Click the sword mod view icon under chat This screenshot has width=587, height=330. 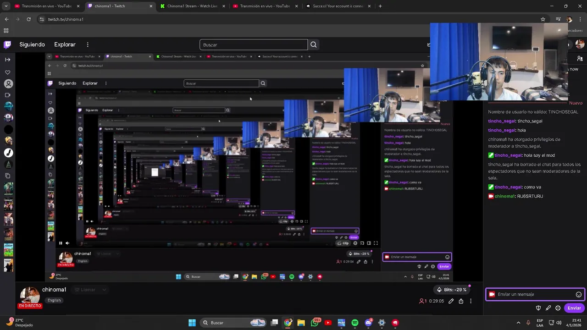point(548,308)
